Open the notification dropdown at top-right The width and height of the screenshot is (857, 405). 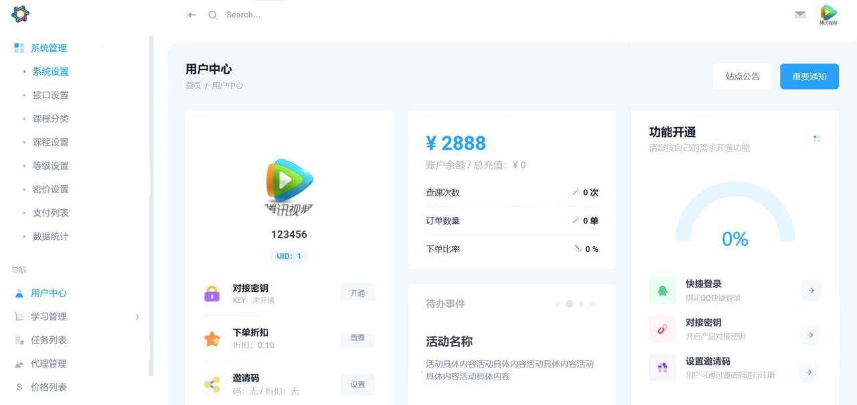point(799,14)
